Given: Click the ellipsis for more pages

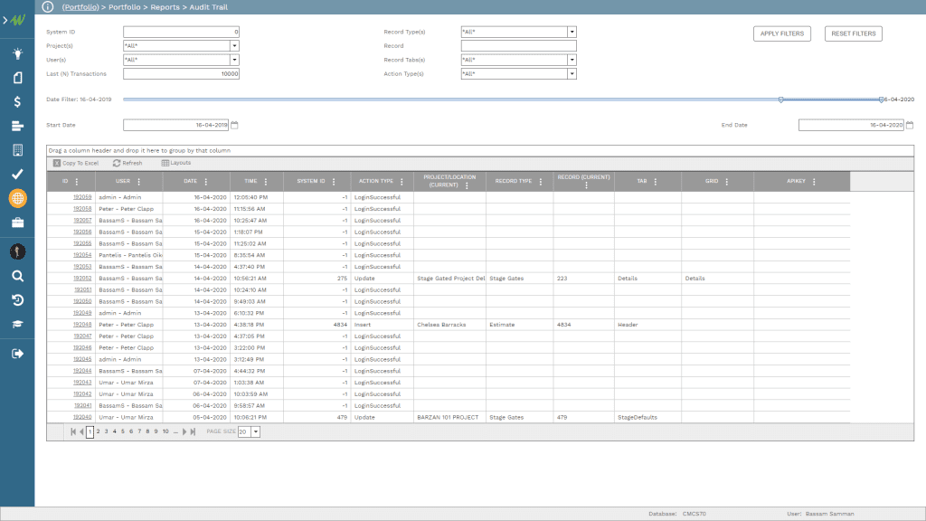Looking at the screenshot, I should [175, 431].
